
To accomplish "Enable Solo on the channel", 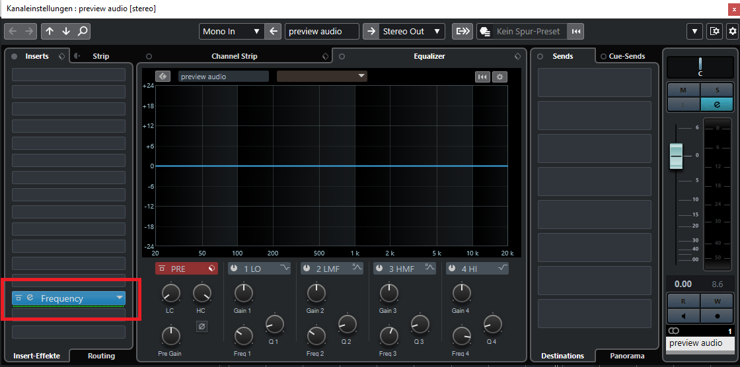I will (716, 89).
